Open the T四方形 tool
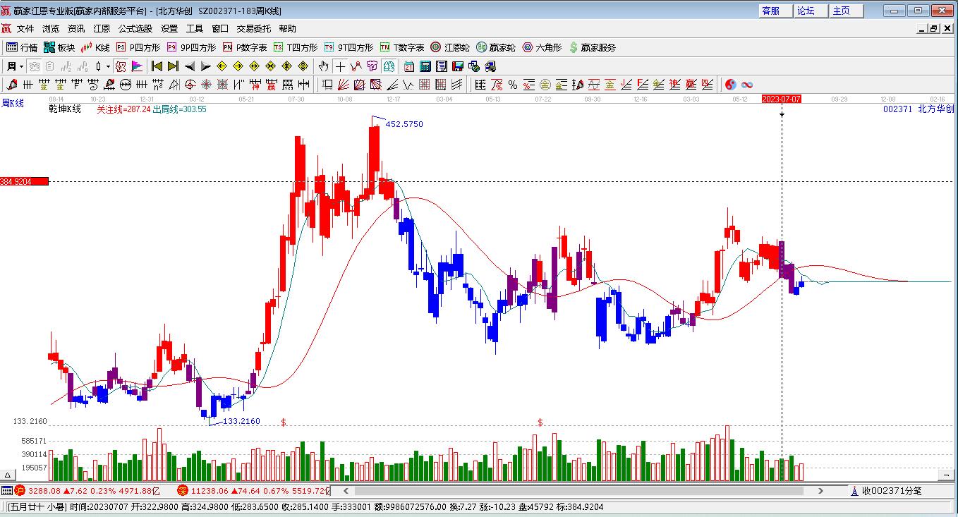 296,47
